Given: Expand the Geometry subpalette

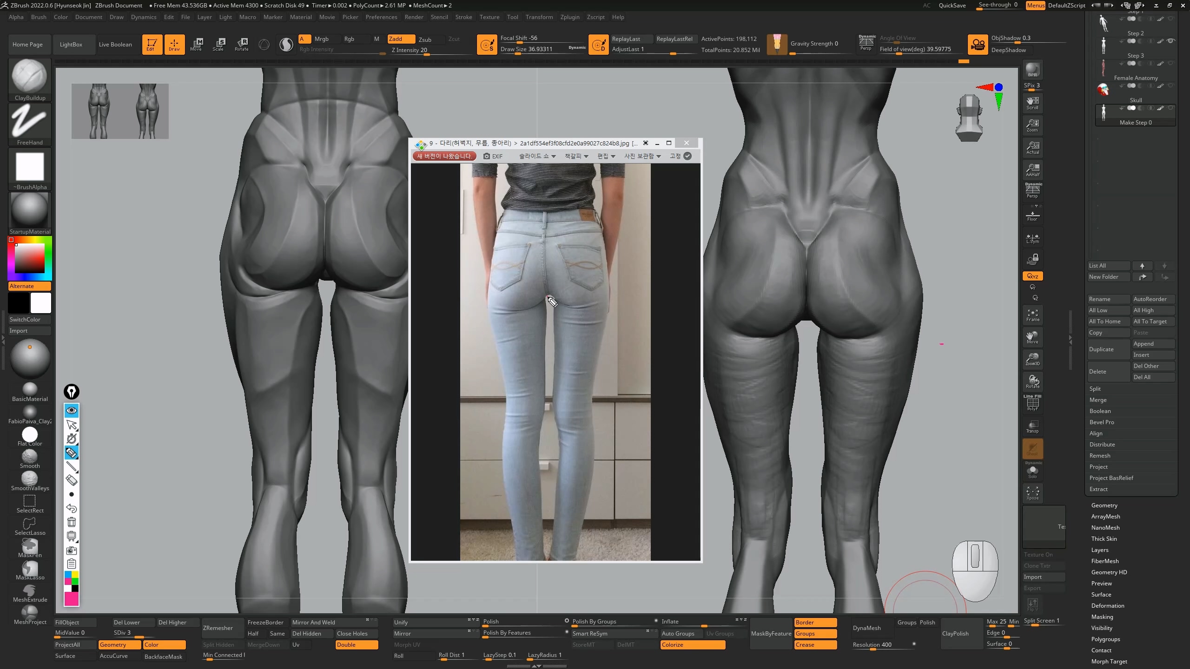Looking at the screenshot, I should (1104, 505).
